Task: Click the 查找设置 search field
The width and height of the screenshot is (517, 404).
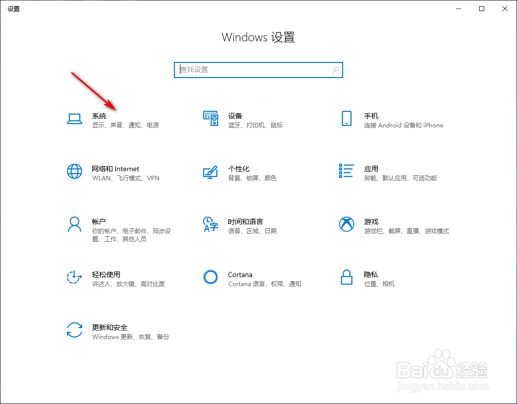Action: pyautogui.click(x=258, y=70)
